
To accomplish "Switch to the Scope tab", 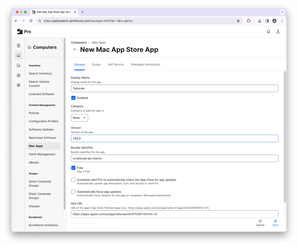I will [96, 65].
